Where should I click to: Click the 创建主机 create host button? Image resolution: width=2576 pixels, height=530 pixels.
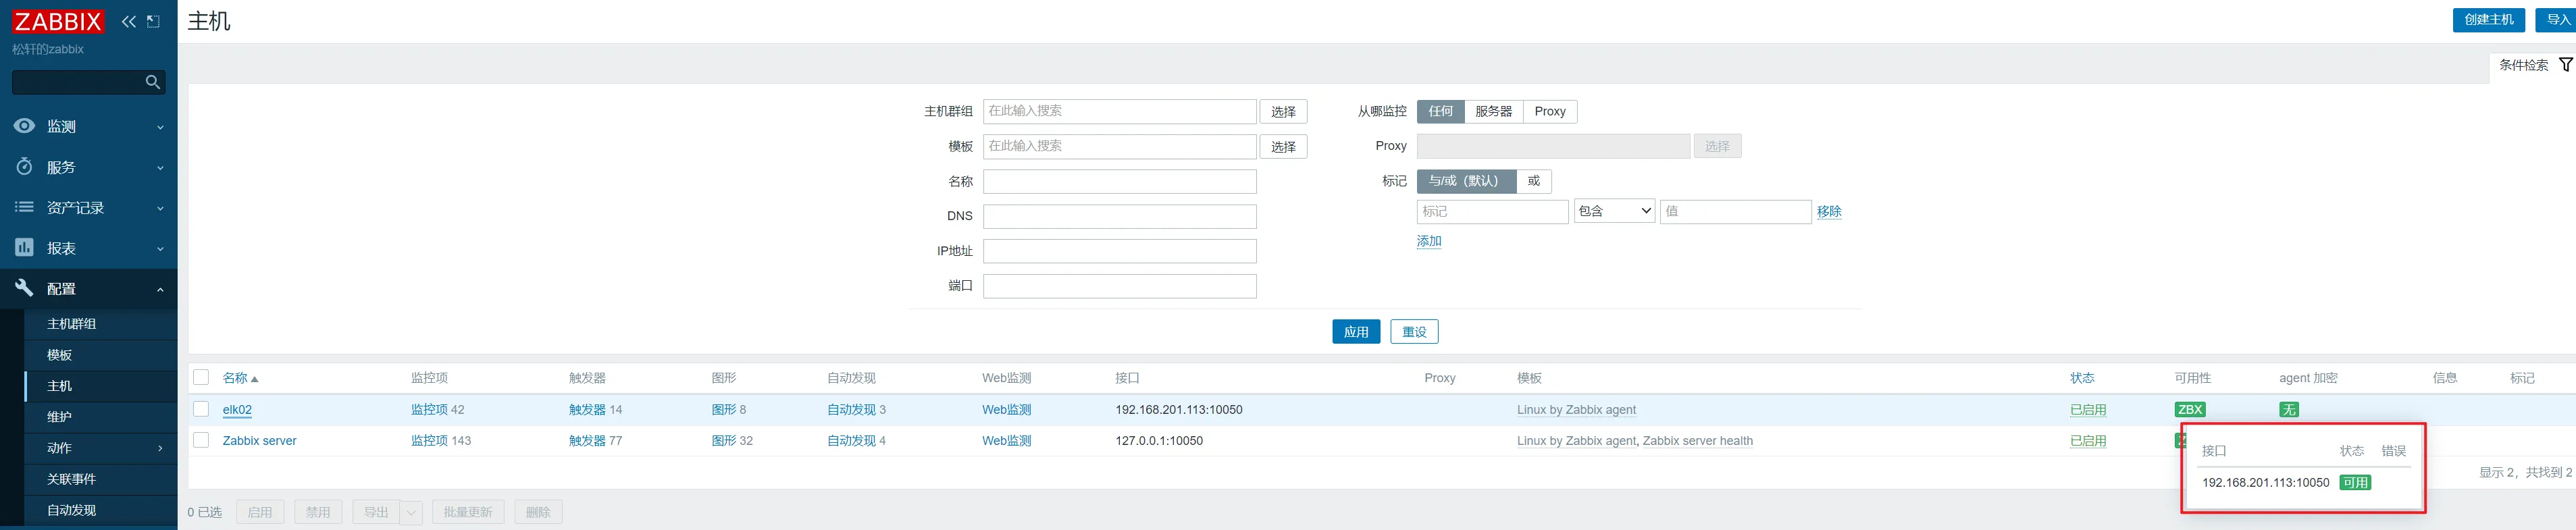tap(2488, 20)
